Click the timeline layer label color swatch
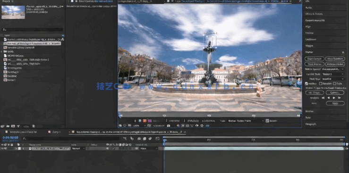This screenshot has width=349, height=173. (19, 148)
